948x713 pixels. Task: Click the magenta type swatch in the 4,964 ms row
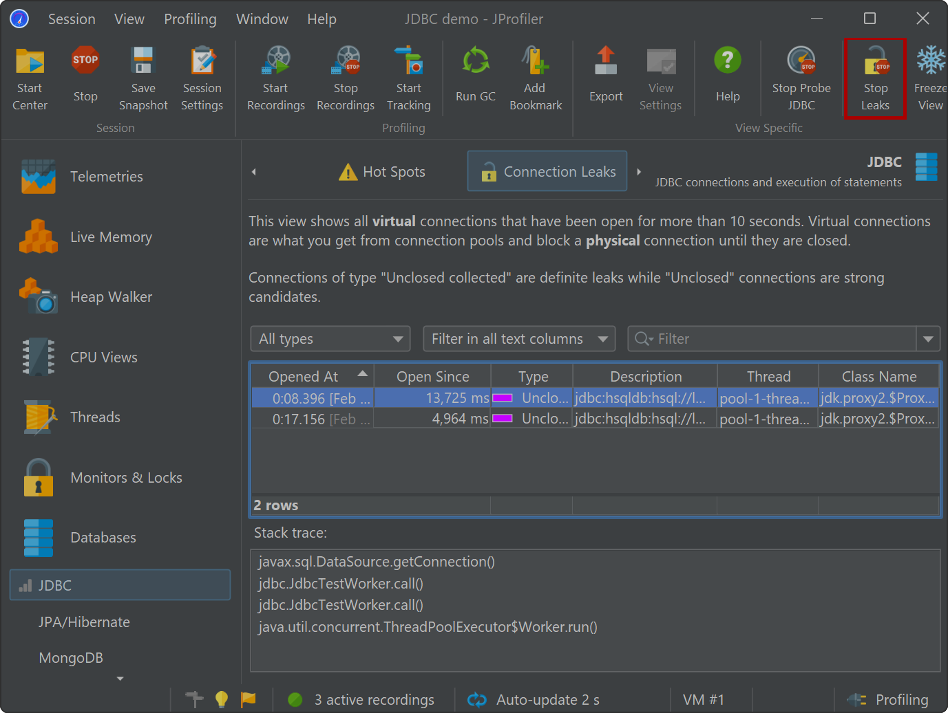tap(503, 419)
